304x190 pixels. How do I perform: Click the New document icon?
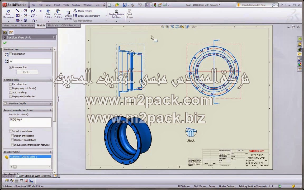pyautogui.click(x=110, y=5)
